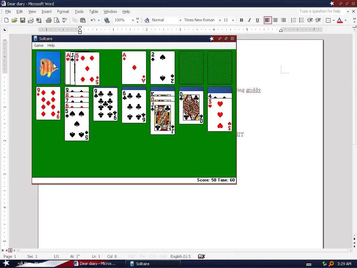Insert a hyperlink with globe icon
Viewport: 357px width, 268px height.
click(x=107, y=20)
